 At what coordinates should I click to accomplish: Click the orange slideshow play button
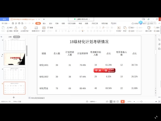123,102
